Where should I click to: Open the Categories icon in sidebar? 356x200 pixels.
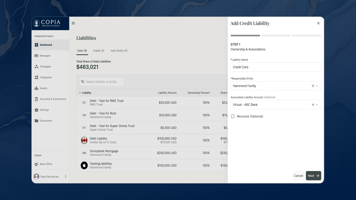36,77
